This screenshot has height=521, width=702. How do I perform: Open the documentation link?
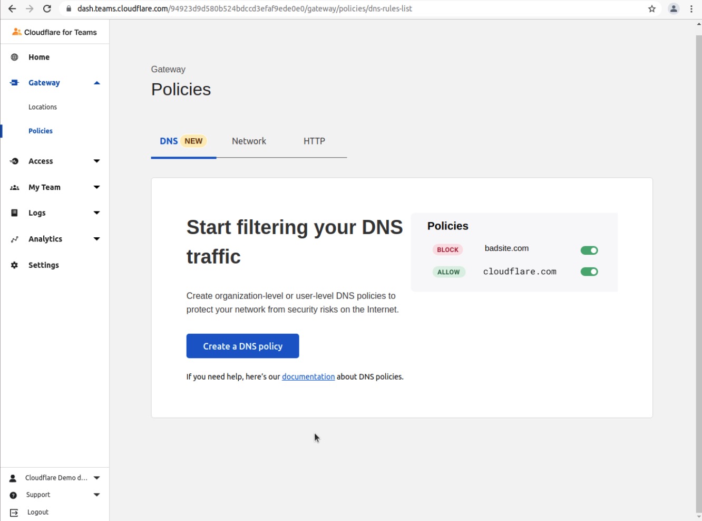click(308, 377)
